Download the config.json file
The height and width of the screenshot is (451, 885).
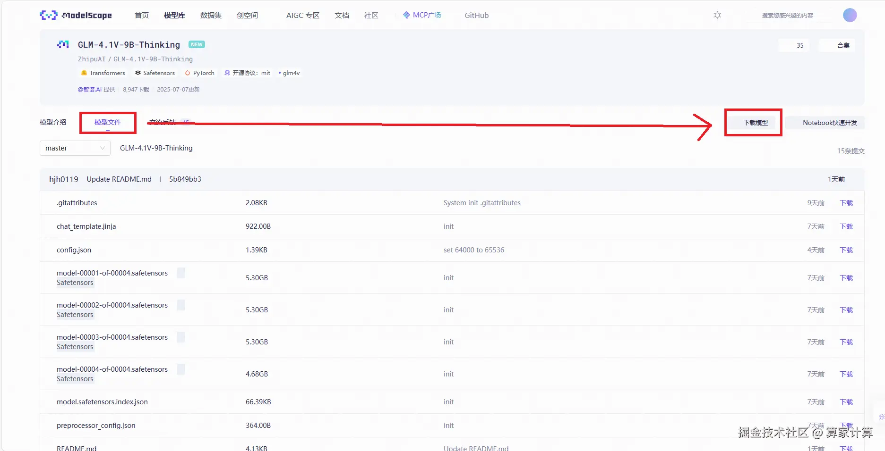tap(846, 250)
